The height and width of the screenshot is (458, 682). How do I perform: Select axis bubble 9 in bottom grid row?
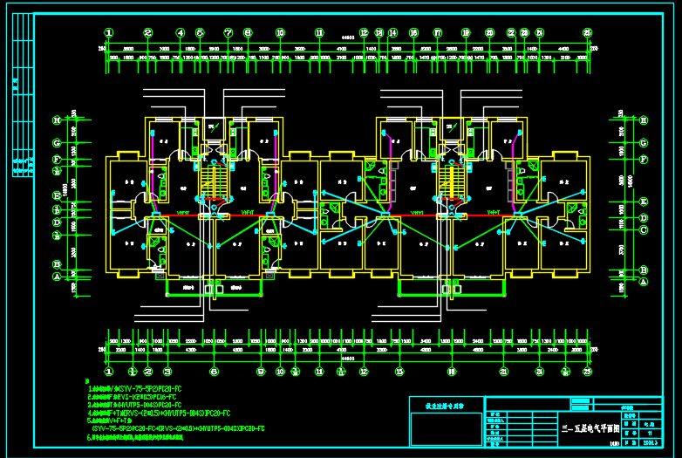[x=261, y=372]
